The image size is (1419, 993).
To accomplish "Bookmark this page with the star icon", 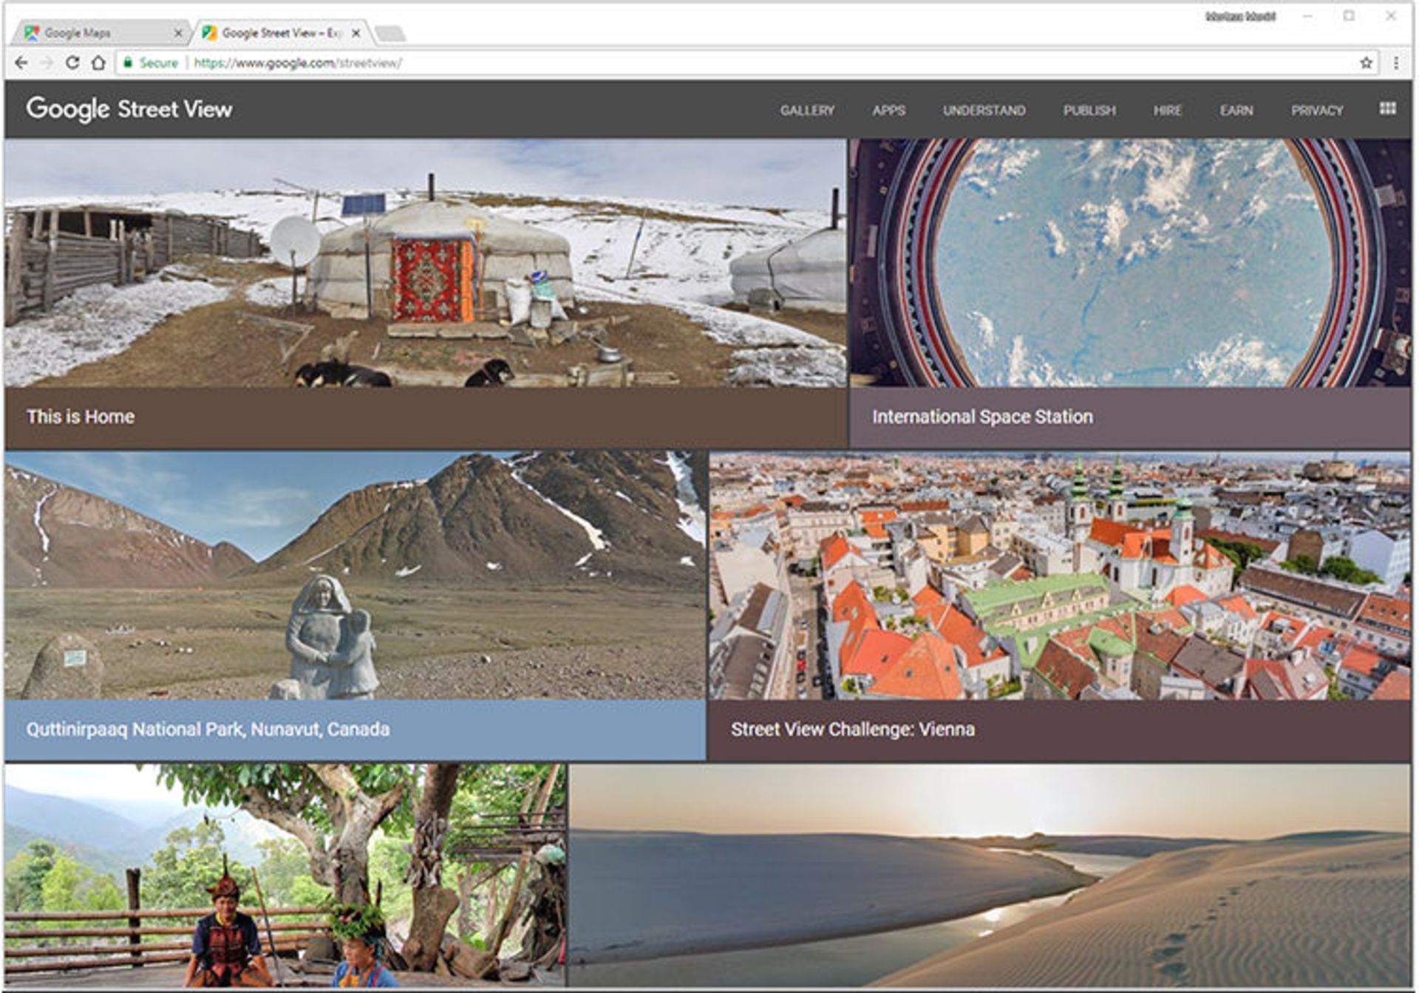I will pyautogui.click(x=1367, y=63).
